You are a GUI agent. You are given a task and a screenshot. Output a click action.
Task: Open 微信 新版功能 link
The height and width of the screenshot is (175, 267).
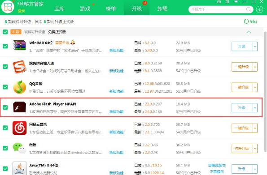tap(117, 153)
